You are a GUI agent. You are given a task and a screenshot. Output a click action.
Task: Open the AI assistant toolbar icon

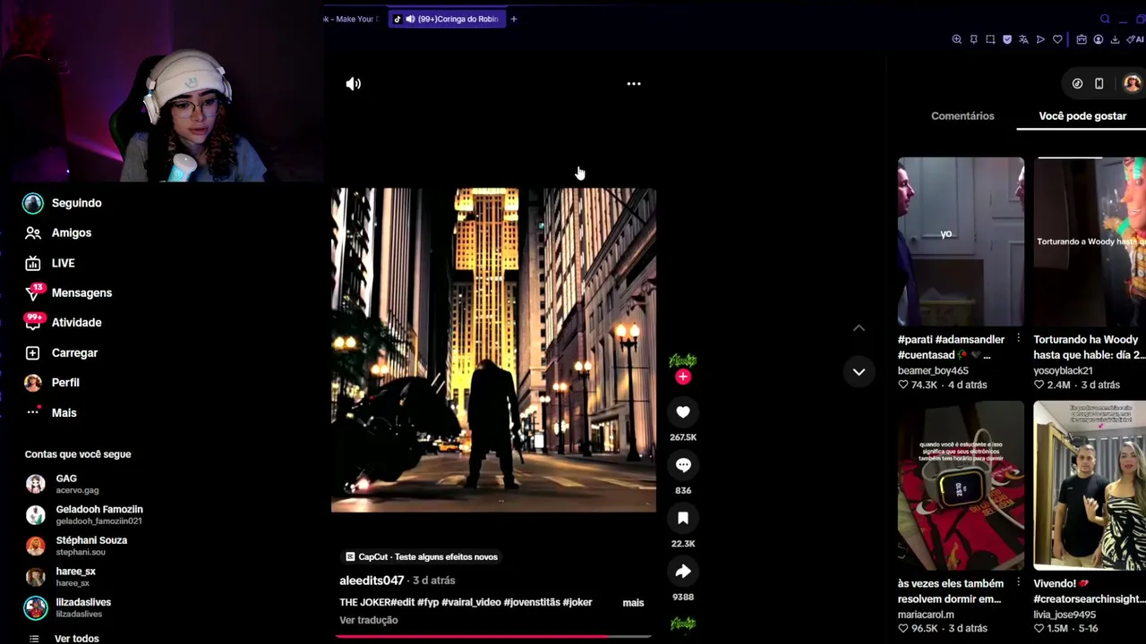1135,39
